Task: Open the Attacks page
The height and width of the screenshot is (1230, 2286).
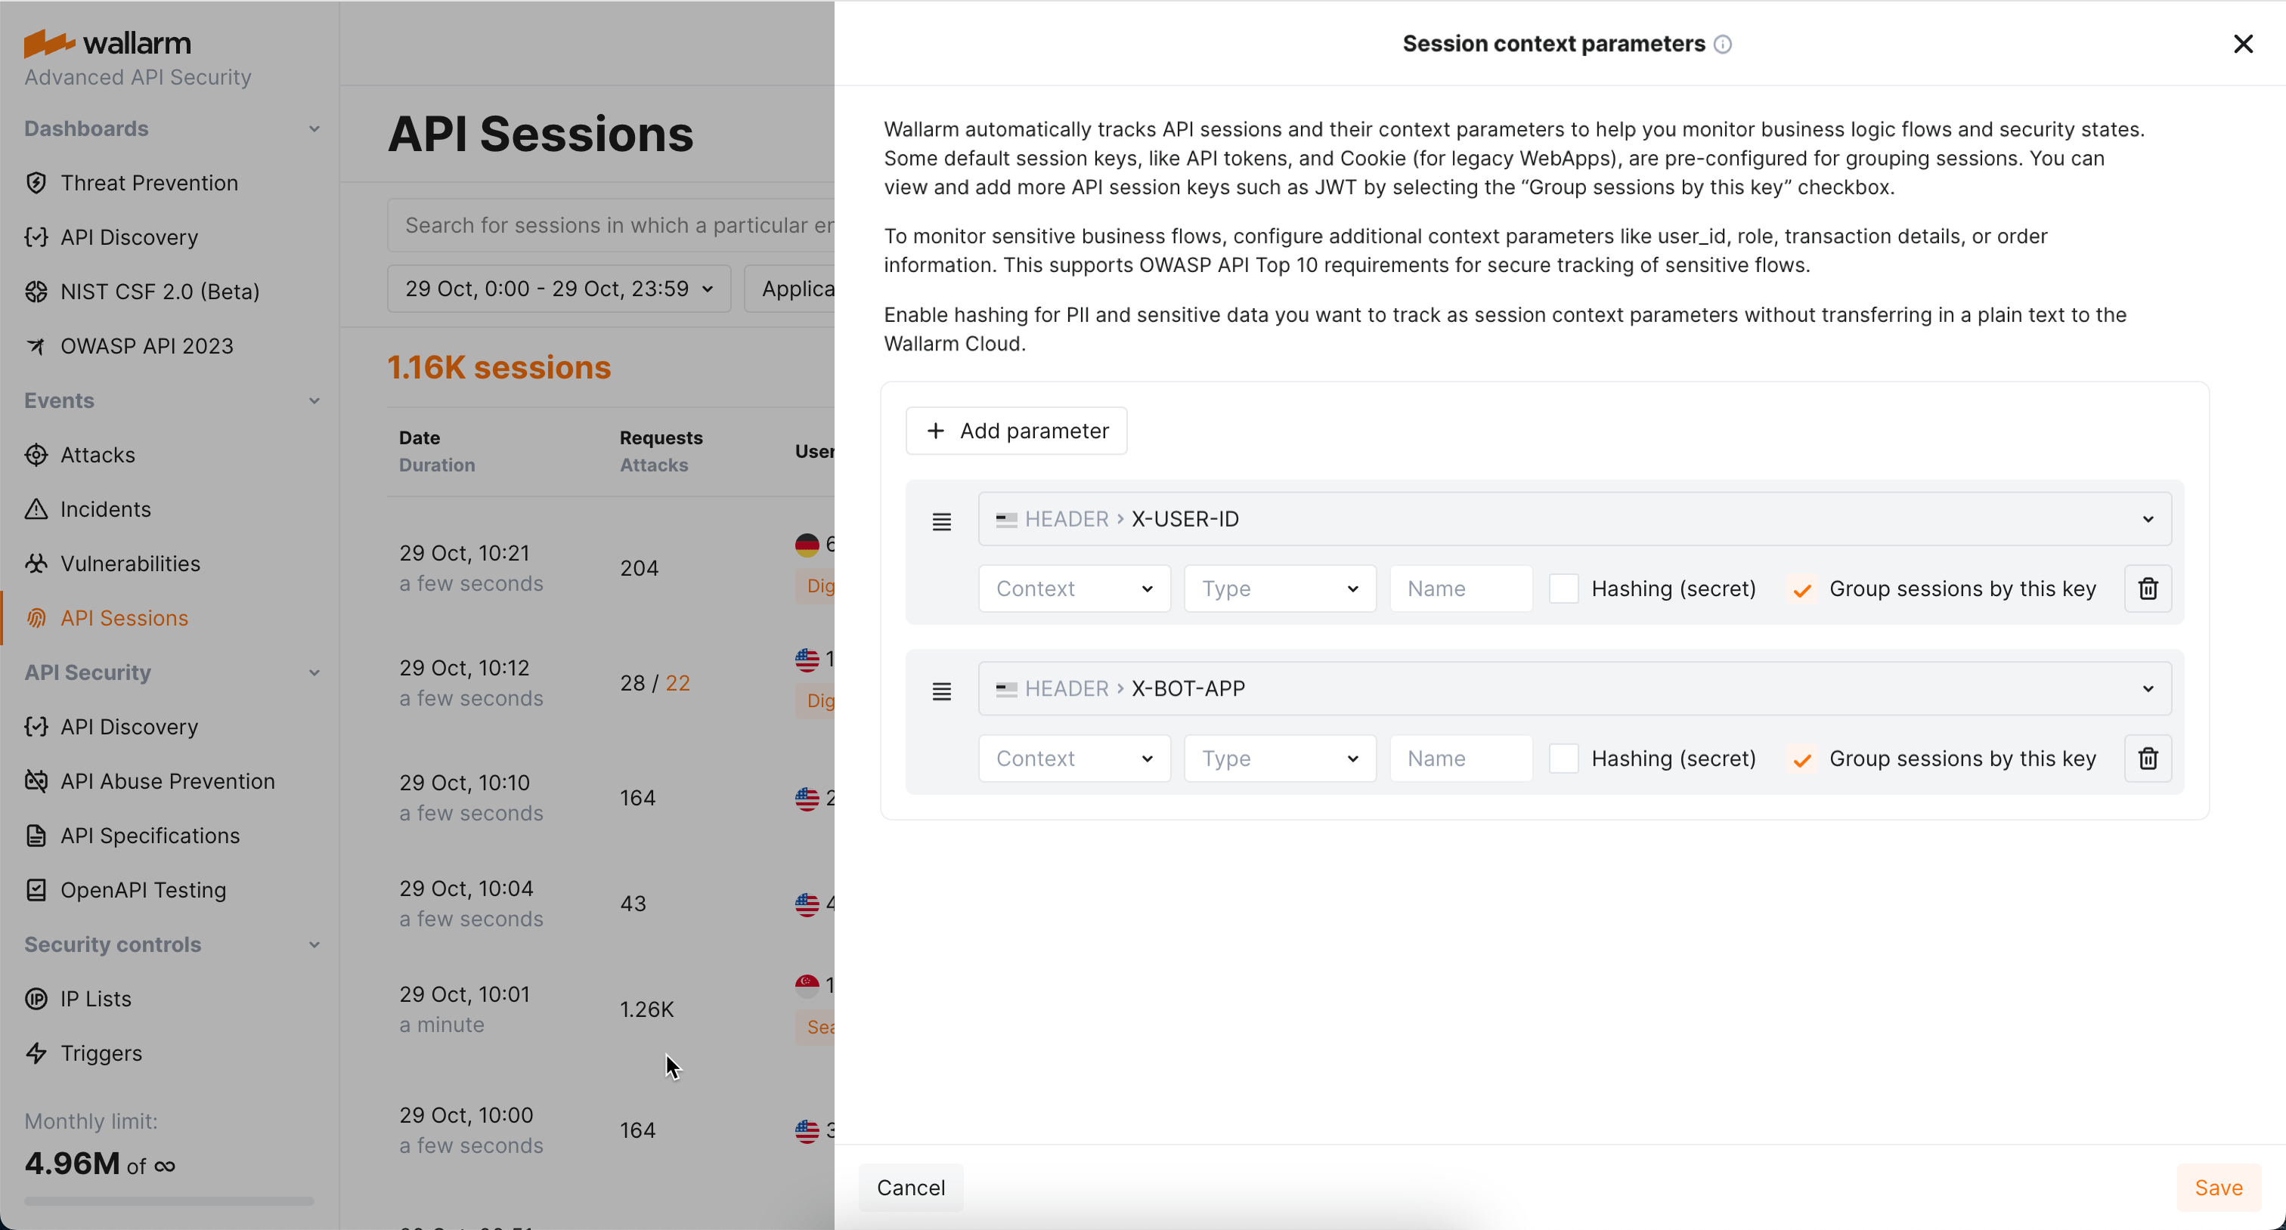Action: coord(98,455)
